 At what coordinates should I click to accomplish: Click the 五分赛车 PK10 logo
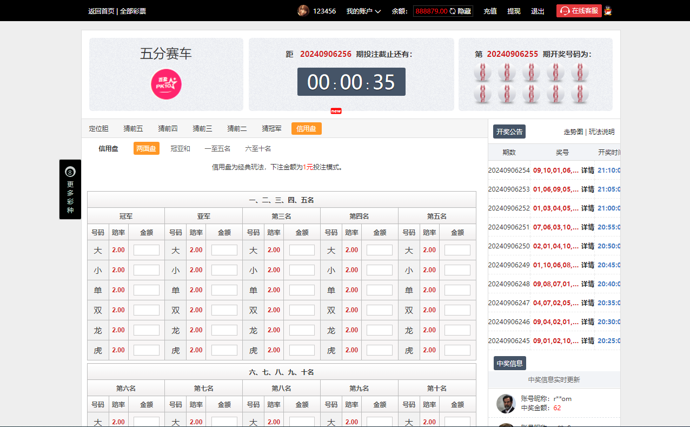coord(166,84)
